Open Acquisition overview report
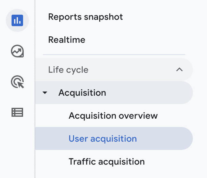The width and height of the screenshot is (207, 178). pos(113,115)
